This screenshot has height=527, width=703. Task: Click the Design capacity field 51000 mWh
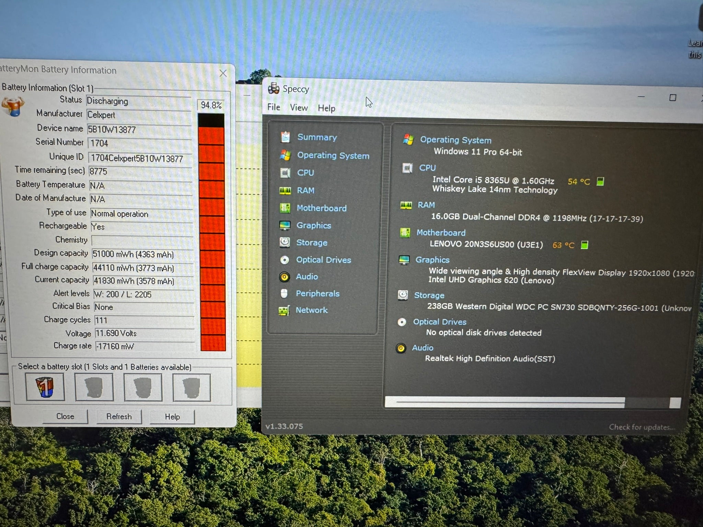142,254
